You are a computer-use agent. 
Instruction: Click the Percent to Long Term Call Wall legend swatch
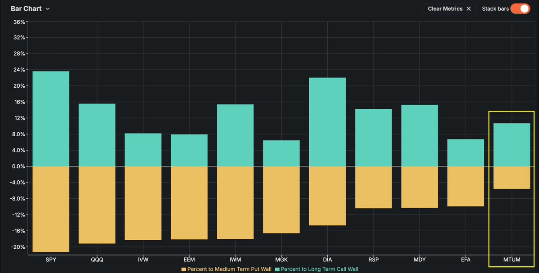point(277,269)
